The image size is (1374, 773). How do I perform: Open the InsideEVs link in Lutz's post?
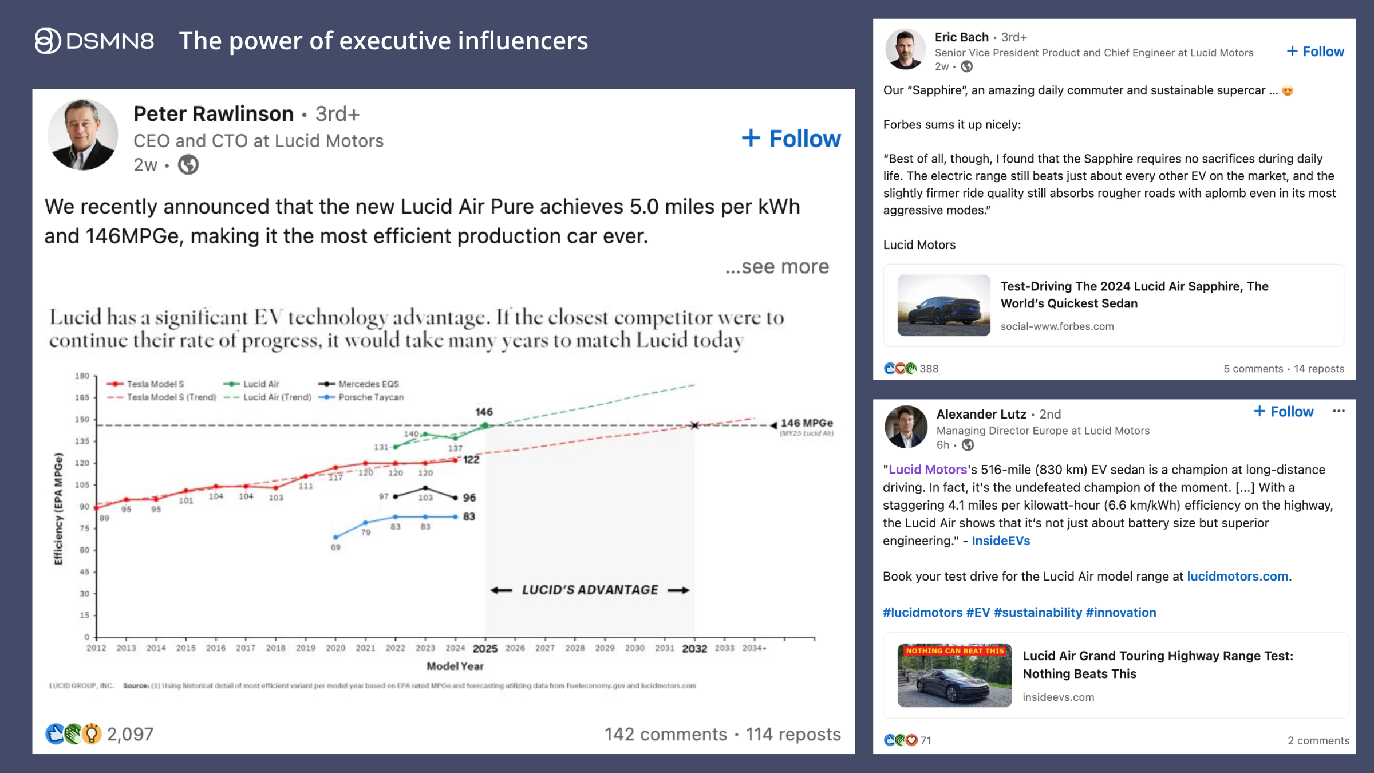coord(1000,541)
